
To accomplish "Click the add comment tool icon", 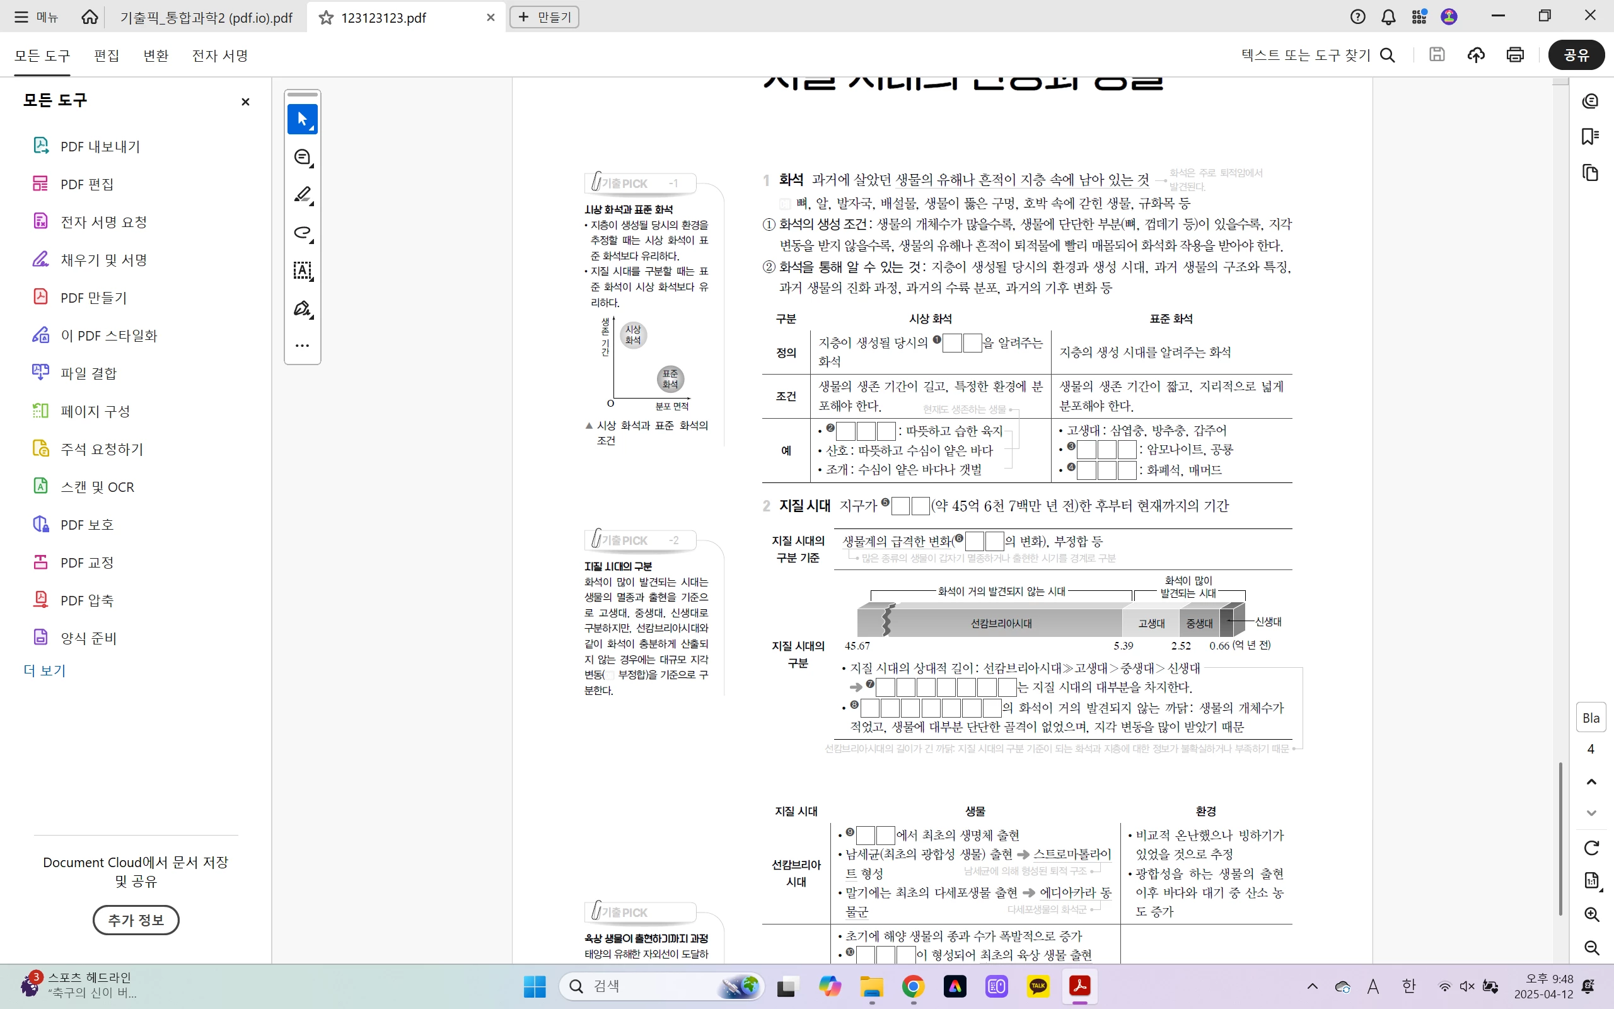I will coord(302,157).
